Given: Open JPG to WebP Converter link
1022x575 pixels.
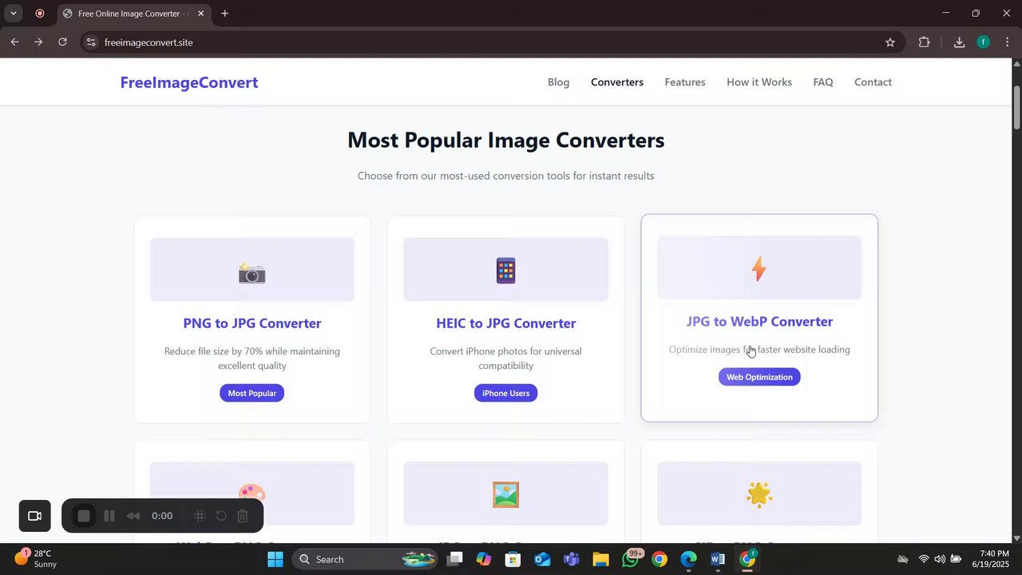Looking at the screenshot, I should tap(759, 322).
